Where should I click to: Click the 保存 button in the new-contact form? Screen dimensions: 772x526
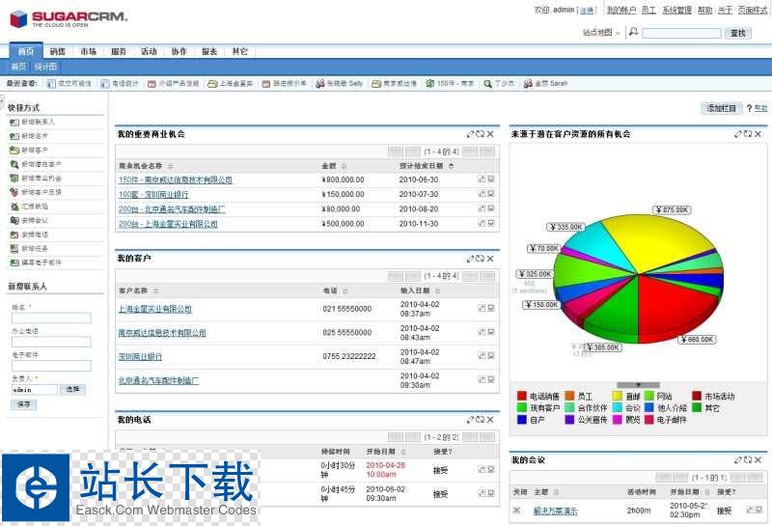tap(23, 404)
